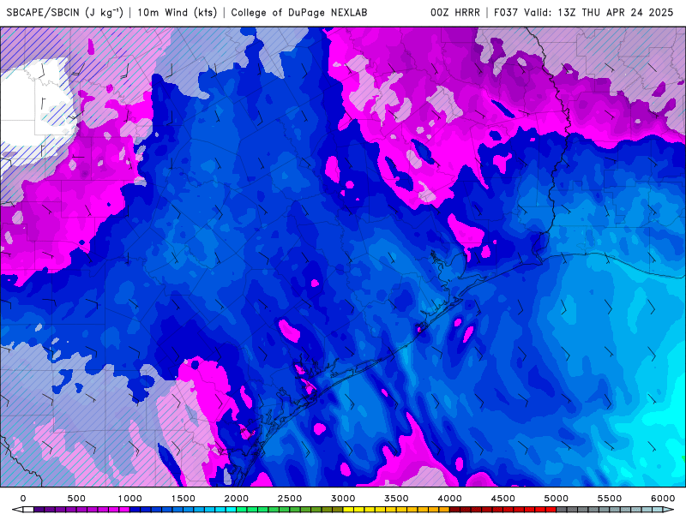Click the College of DuPage NEXLAB text

click(299, 12)
